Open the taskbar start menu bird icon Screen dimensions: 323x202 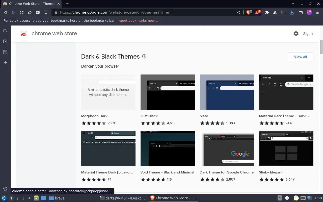click(4, 198)
